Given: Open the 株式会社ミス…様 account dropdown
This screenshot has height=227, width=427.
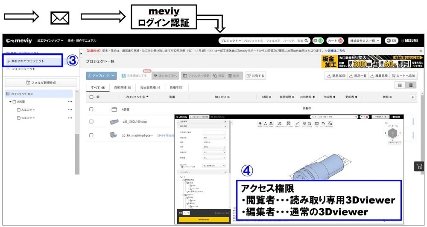Looking at the screenshot, I should tap(364, 41).
